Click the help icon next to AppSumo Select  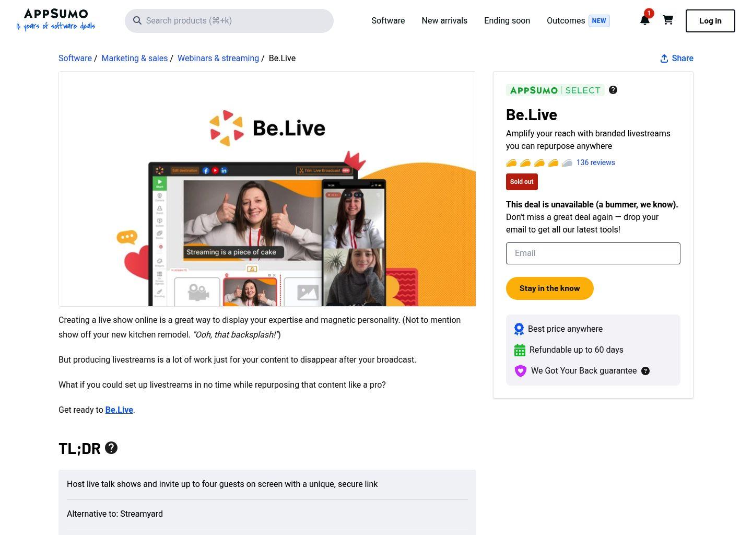(613, 90)
